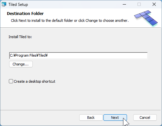The width and height of the screenshot is (162, 126).
Task: Click the 'Tiled Setup' window title text
Action: pos(18,5)
